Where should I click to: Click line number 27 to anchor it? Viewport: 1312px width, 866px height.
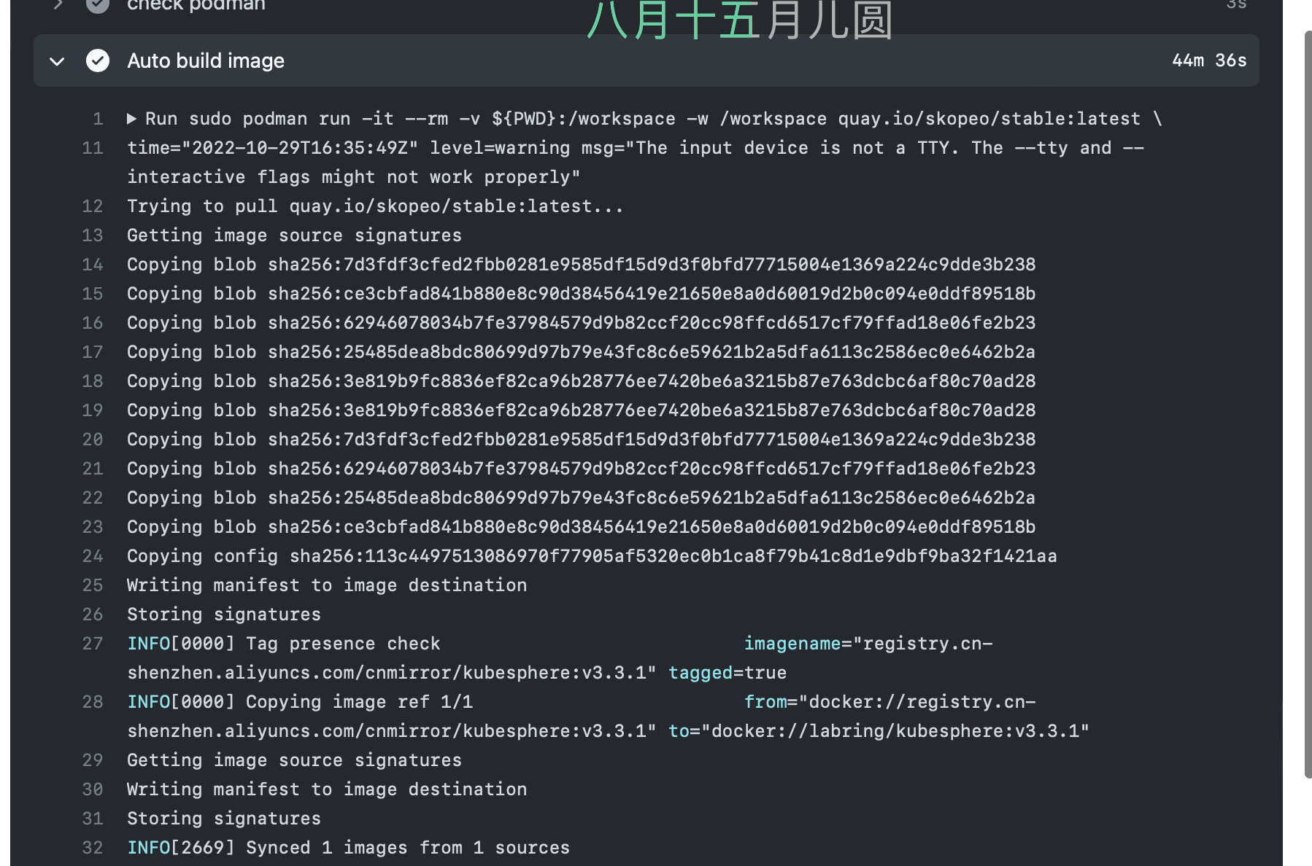click(x=93, y=643)
